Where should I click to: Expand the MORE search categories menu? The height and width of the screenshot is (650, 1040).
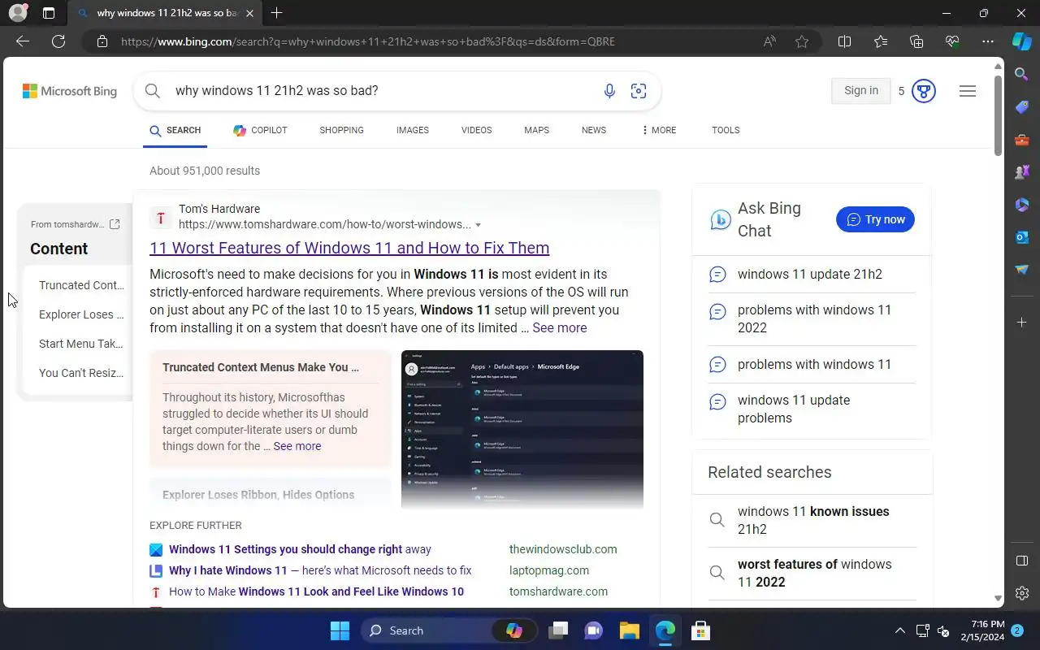(658, 130)
